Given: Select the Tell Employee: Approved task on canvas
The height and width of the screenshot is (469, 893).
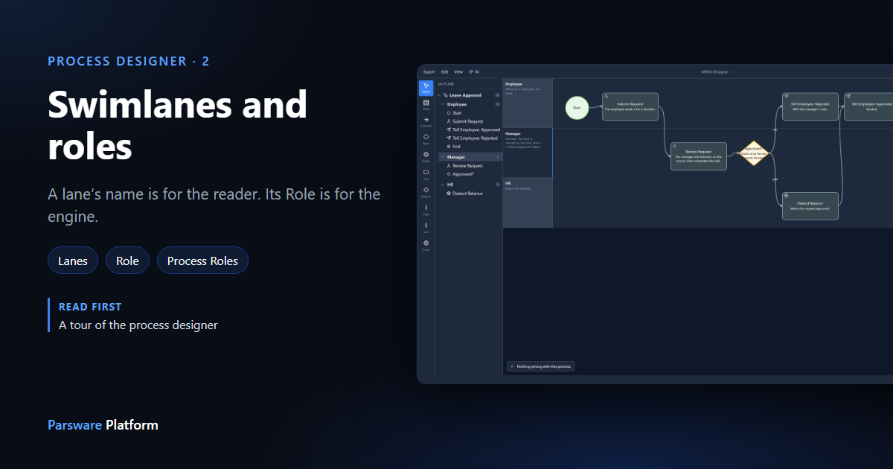Looking at the screenshot, I should 868,106.
